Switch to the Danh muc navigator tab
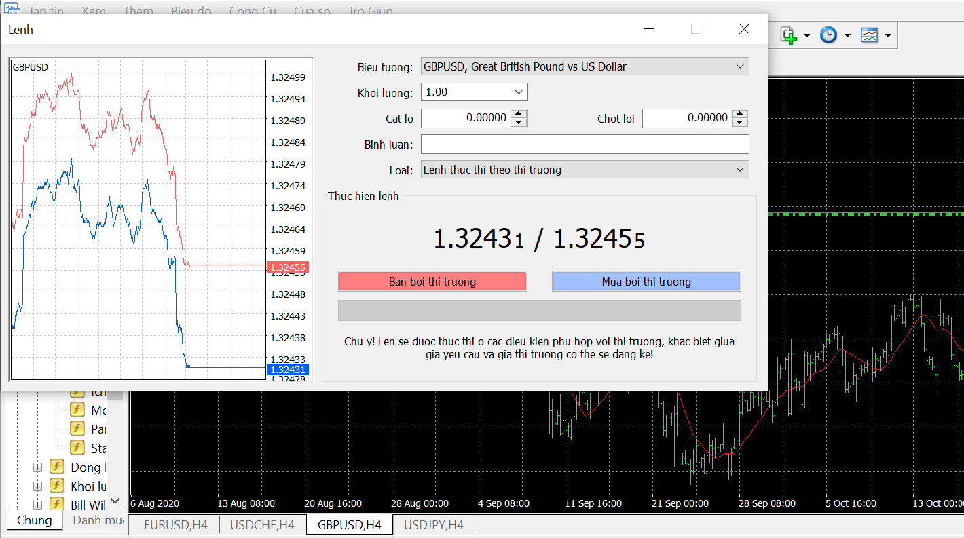 tap(98, 520)
